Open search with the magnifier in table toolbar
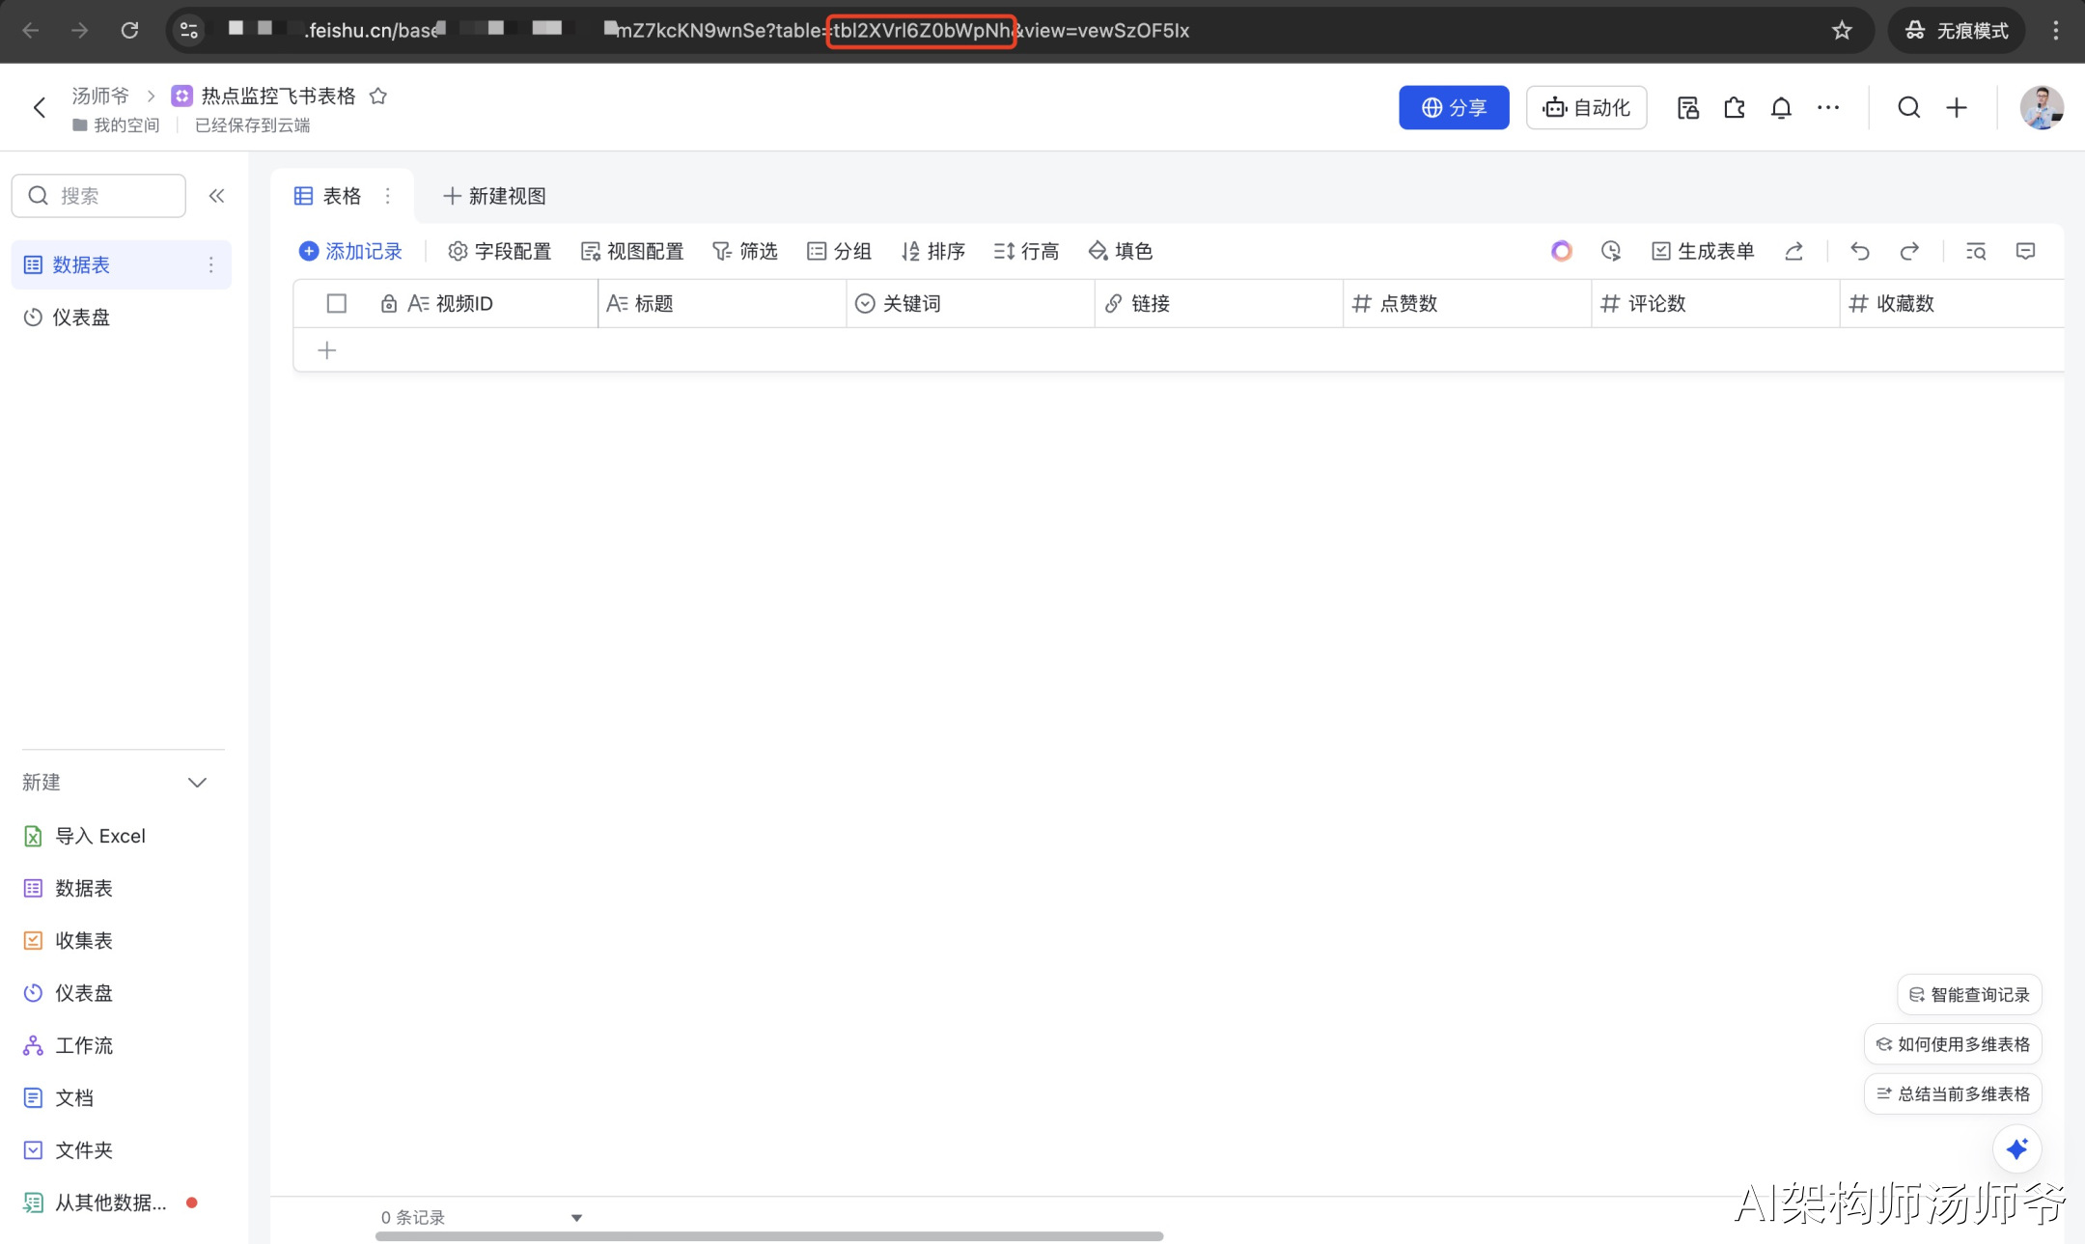 (x=1974, y=251)
